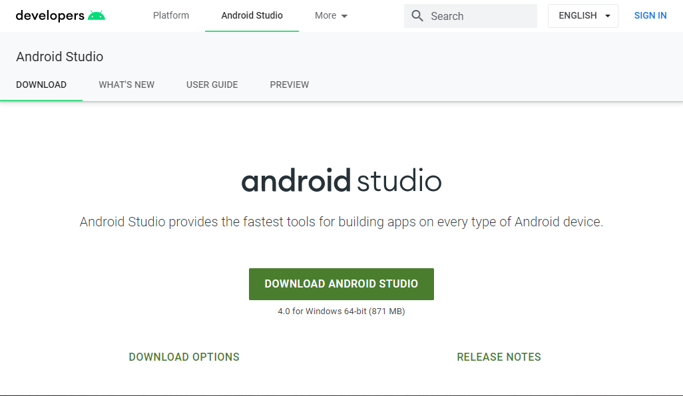Open the RELEASE NOTES link
This screenshot has height=396, width=683.
tap(499, 357)
